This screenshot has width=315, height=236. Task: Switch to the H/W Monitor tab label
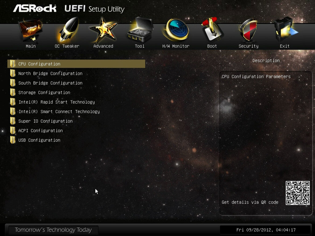pos(176,46)
